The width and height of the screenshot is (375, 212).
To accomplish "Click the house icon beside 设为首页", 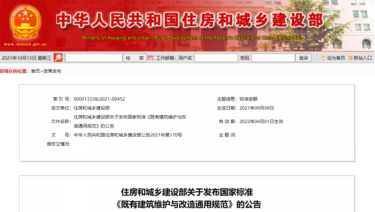I will (323, 58).
